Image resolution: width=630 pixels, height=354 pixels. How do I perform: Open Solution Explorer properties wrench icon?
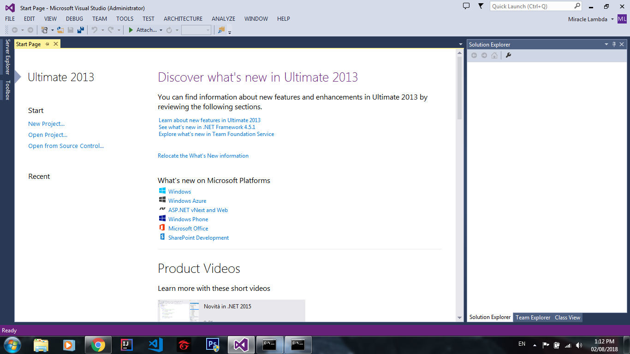509,55
